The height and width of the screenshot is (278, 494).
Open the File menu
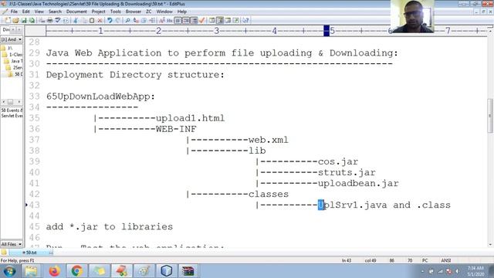(x=14, y=12)
